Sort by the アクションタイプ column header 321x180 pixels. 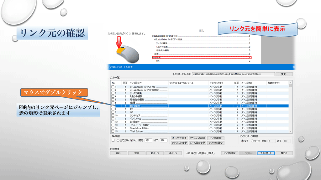pos(220,83)
